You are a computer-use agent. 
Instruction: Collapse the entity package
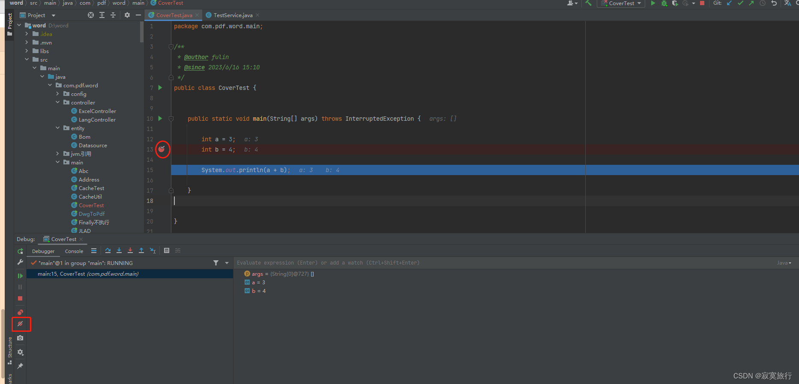click(x=57, y=128)
